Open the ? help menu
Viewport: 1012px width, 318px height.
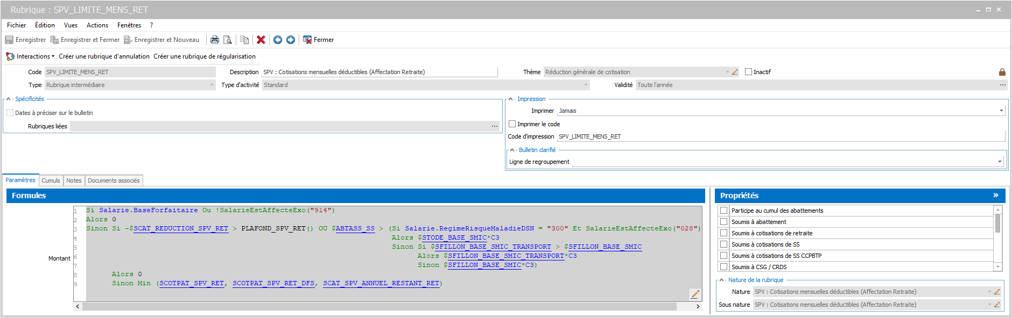[152, 25]
